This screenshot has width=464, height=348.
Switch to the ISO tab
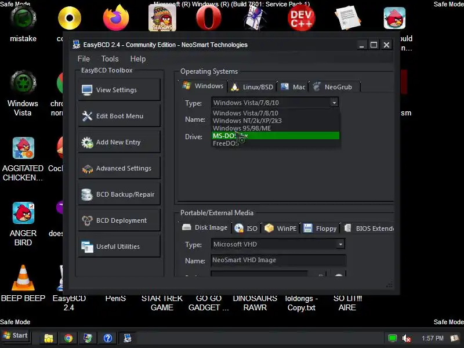(246, 229)
